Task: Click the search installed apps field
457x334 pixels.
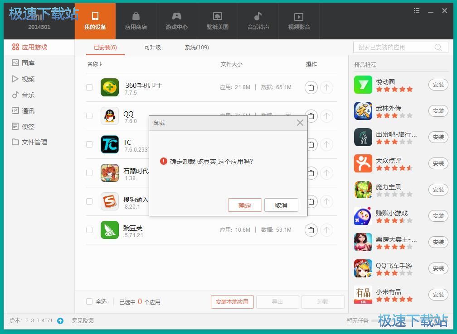Action: [x=400, y=47]
